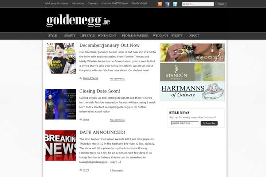Screen dimensions: 266x177
Task: Select the BEAUTY menu item
Action: point(70,35)
